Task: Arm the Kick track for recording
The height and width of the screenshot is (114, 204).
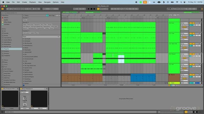Action: click(x=199, y=23)
